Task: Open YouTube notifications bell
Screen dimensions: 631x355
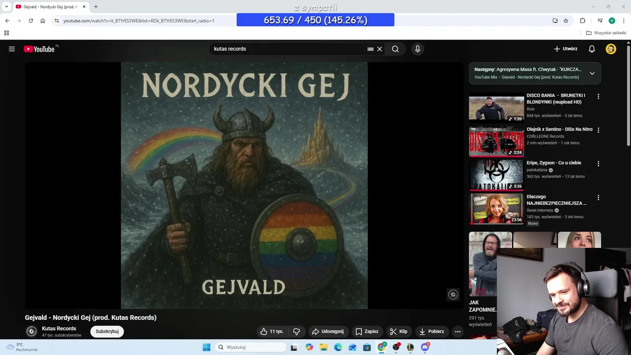Action: (592, 49)
